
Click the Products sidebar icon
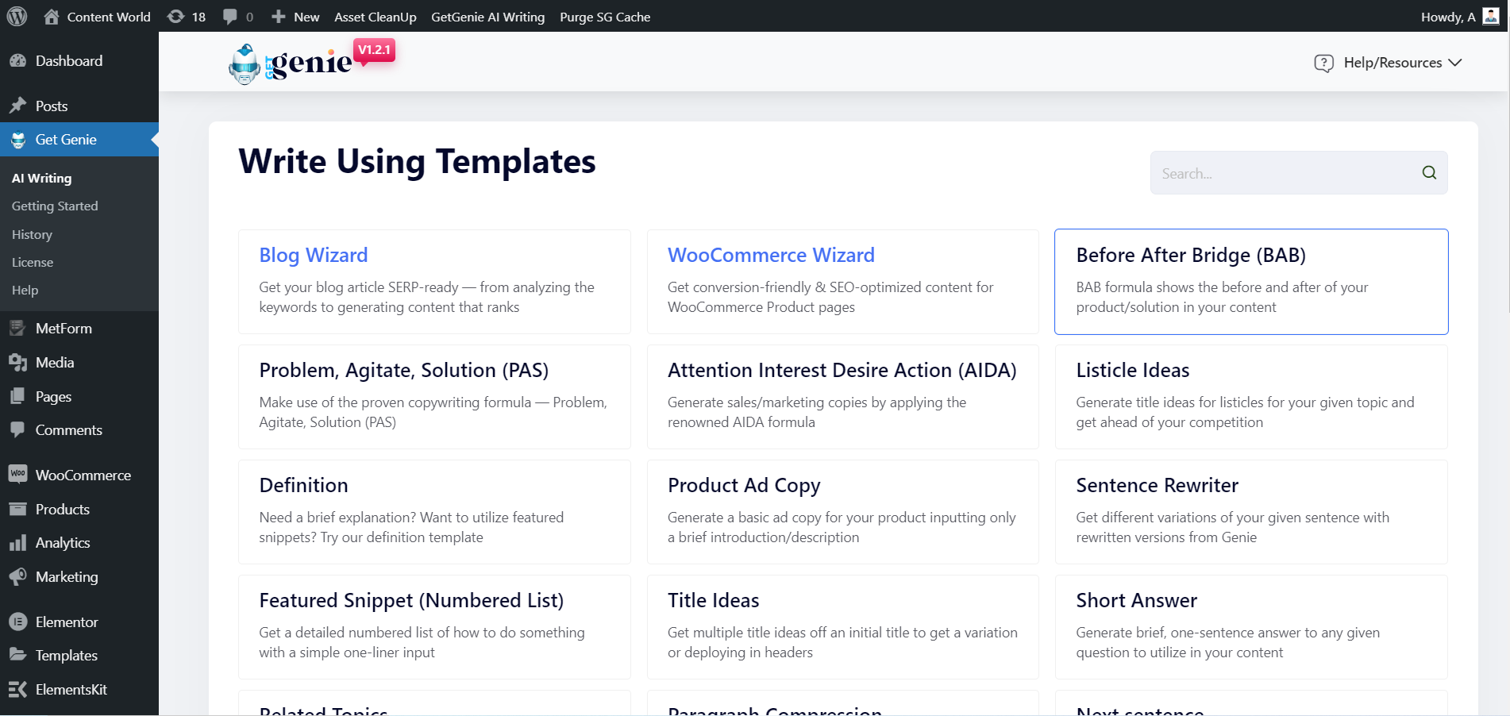coord(18,509)
